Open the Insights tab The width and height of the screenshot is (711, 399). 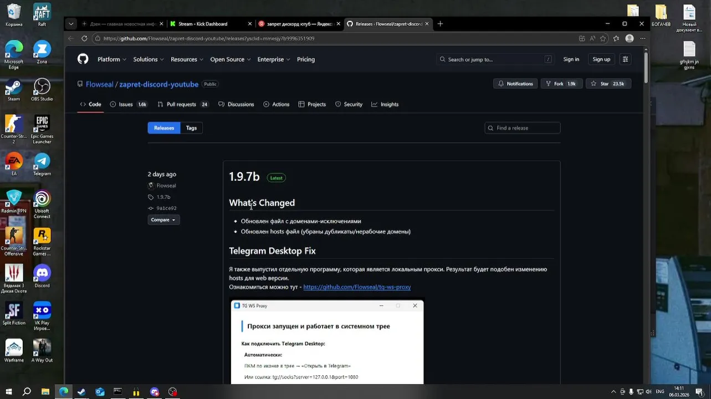click(385, 104)
